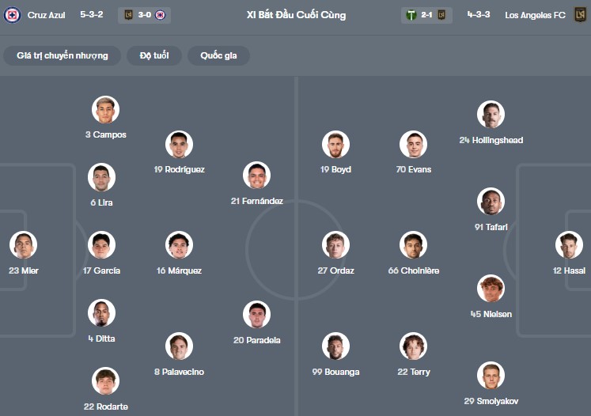This screenshot has height=416, width=591.
Task: Click the Cruz Azul team crest
Action: (x=12, y=15)
